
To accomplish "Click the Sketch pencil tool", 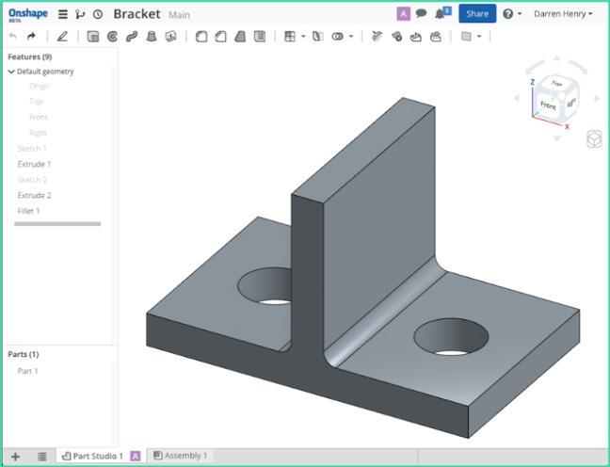I will pos(62,37).
